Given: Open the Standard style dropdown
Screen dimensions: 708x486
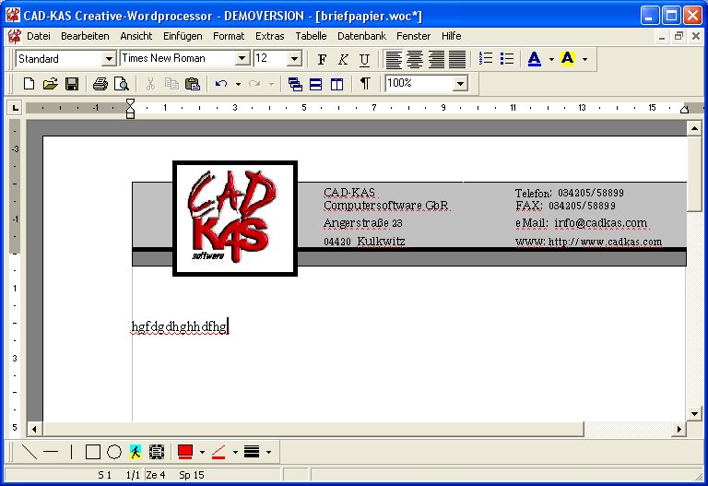Looking at the screenshot, I should pos(108,59).
